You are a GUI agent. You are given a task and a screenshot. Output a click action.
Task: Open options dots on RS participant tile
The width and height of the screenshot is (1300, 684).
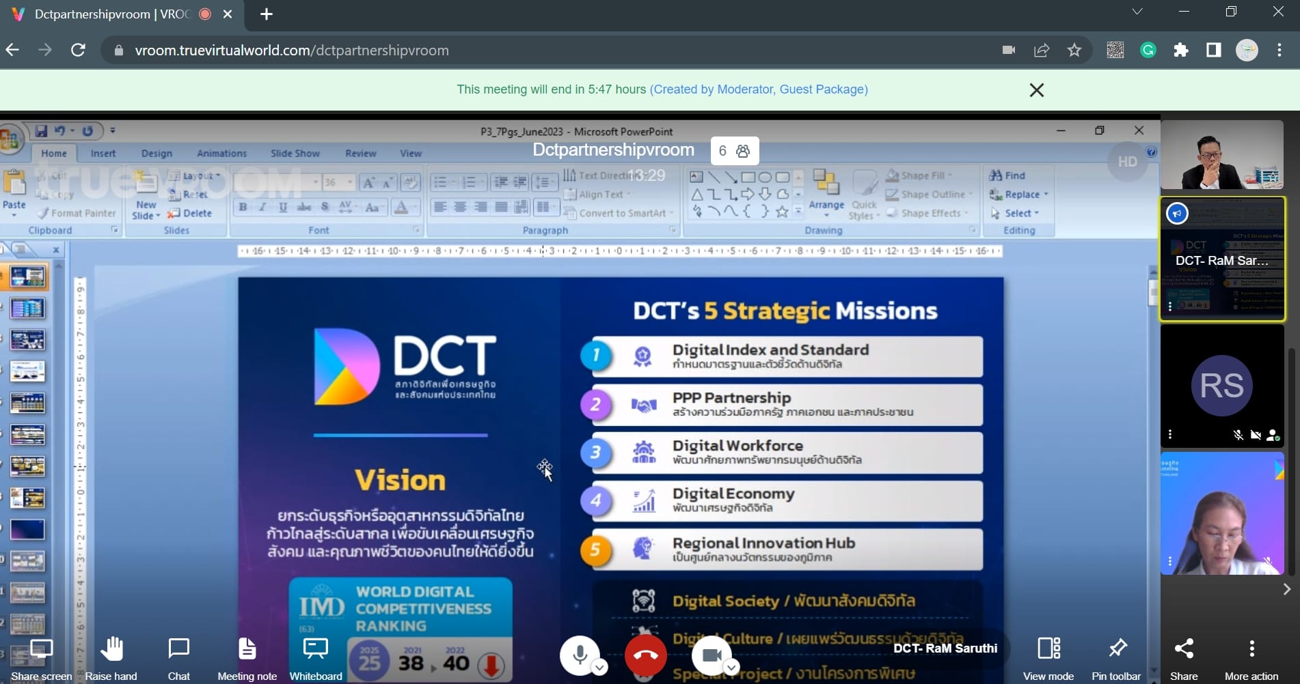click(1170, 434)
